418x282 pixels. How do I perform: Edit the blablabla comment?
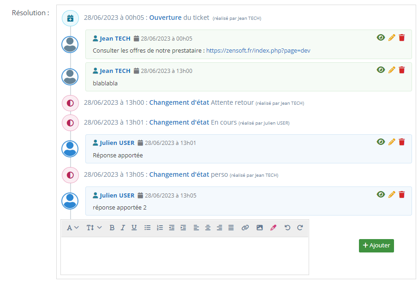[x=392, y=70]
